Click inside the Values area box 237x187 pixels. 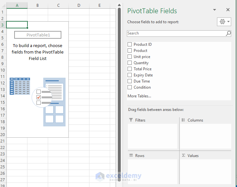(x=206, y=172)
